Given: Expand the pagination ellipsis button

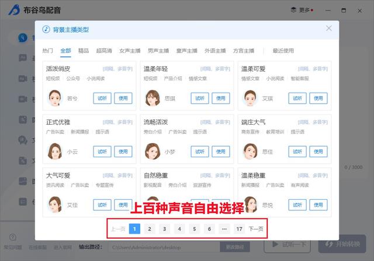Looking at the screenshot, I should [x=224, y=229].
